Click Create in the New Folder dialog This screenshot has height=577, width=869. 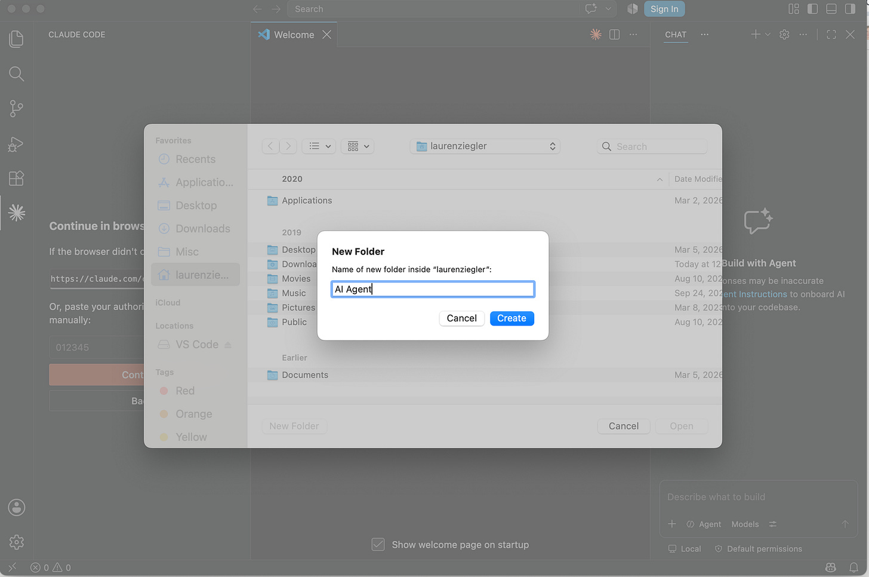point(511,318)
